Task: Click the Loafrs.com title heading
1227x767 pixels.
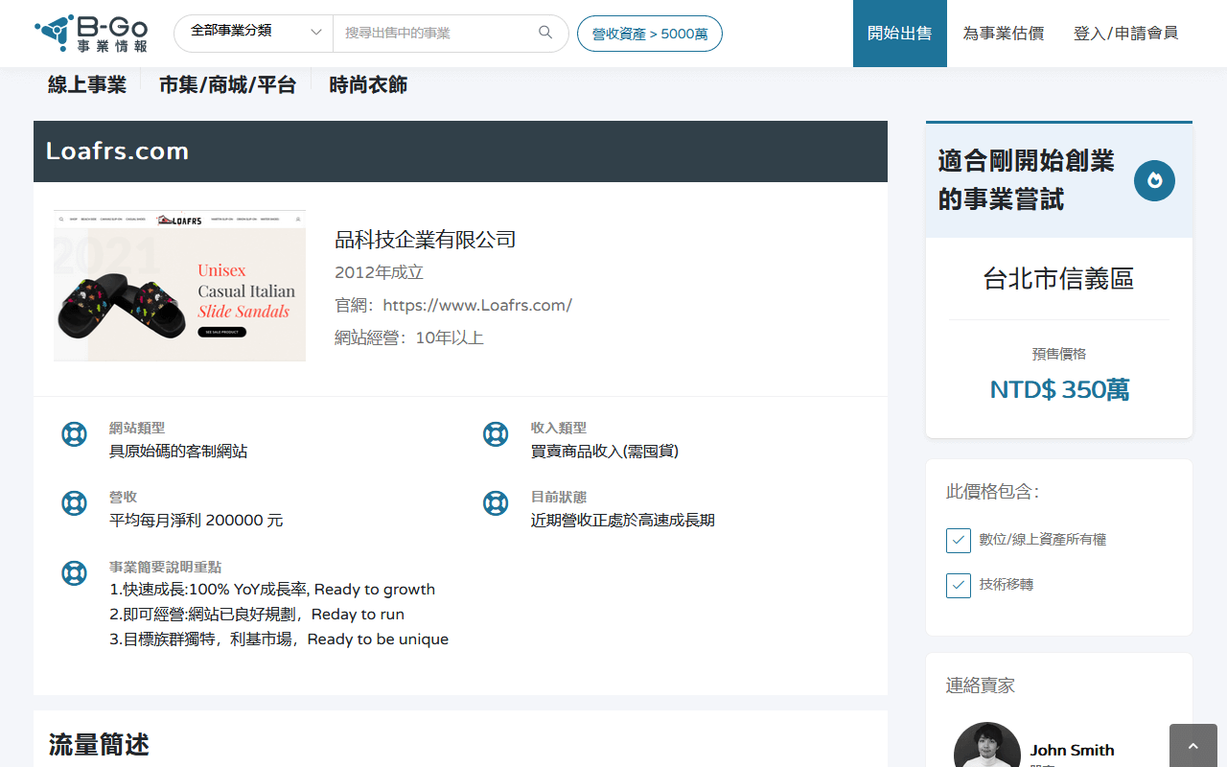Action: coord(117,151)
